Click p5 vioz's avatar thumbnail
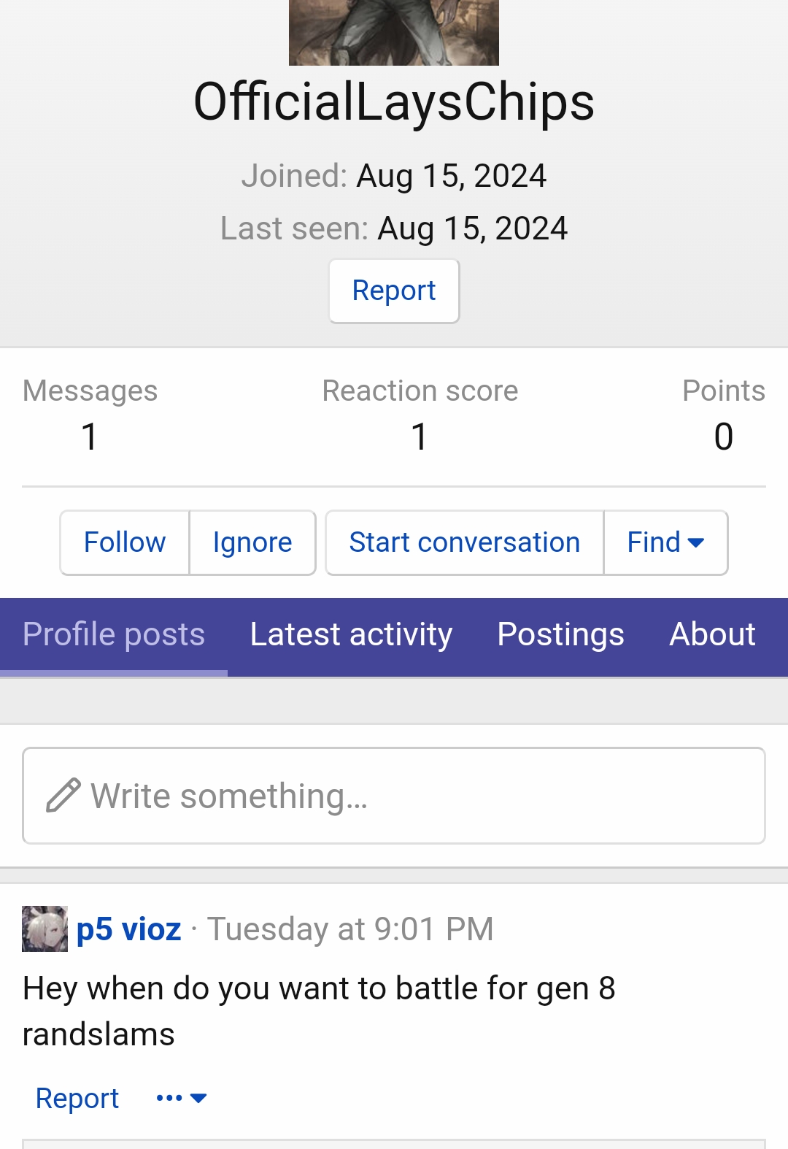Image resolution: width=788 pixels, height=1149 pixels. (x=45, y=929)
